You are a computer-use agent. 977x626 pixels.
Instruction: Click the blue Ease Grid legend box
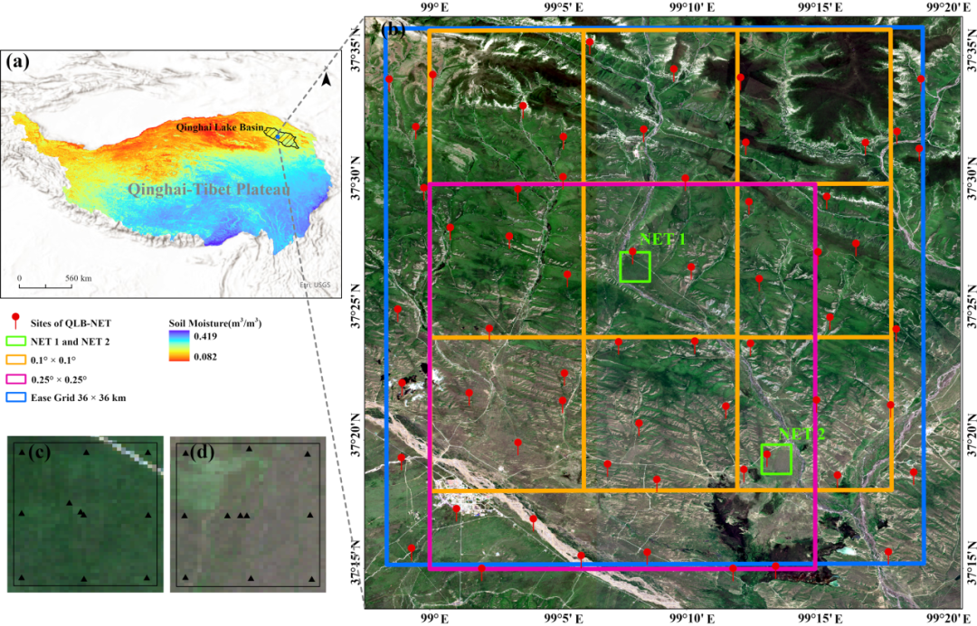tap(15, 397)
